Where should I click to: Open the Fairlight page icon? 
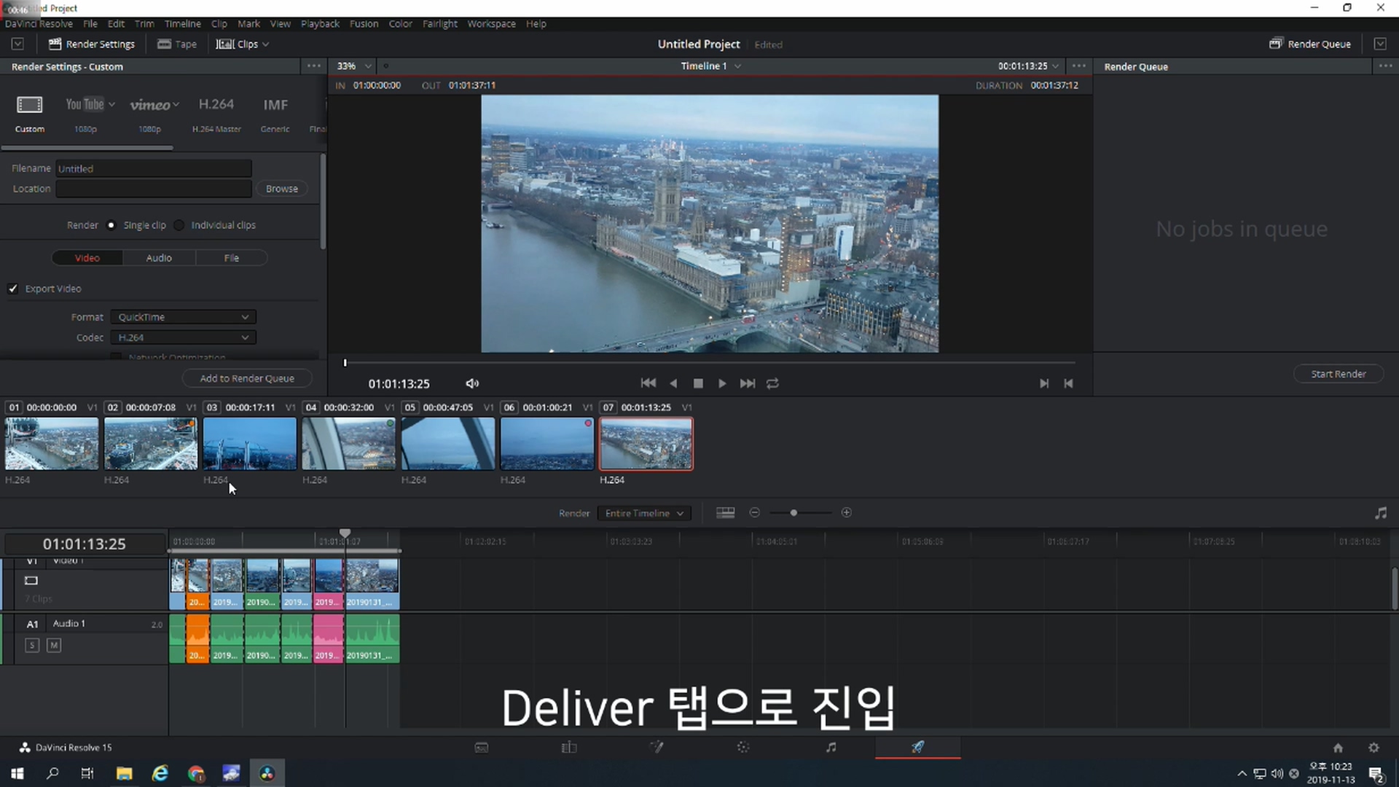coord(831,748)
